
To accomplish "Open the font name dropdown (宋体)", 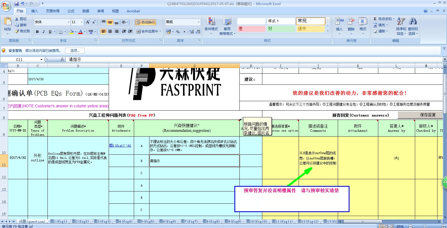I will click(x=68, y=22).
